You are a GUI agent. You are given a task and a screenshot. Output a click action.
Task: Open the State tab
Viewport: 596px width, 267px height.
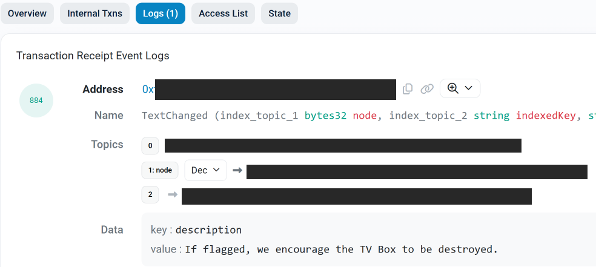[x=279, y=13]
